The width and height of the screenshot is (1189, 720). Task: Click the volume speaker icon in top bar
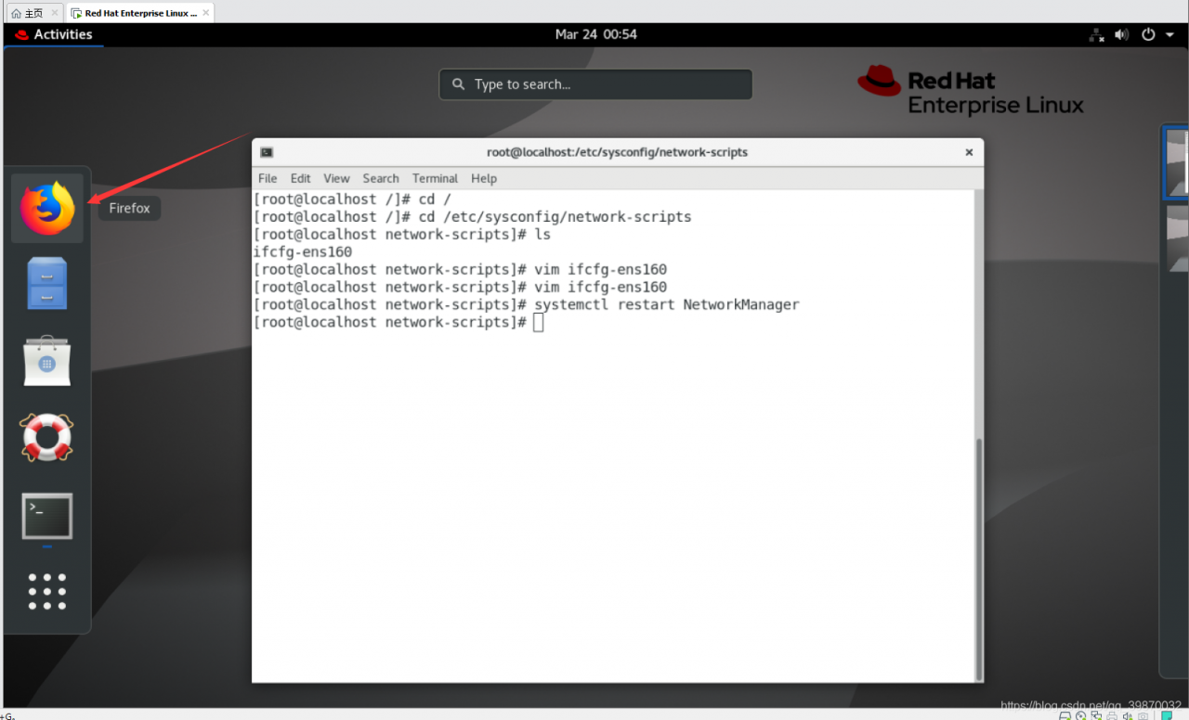coord(1122,34)
